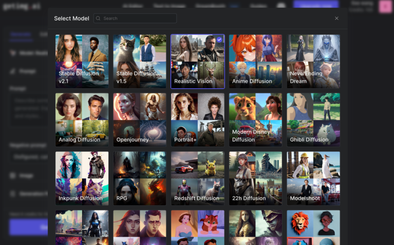
Task: Choose the Redshift Diffusion model
Action: coord(198,179)
